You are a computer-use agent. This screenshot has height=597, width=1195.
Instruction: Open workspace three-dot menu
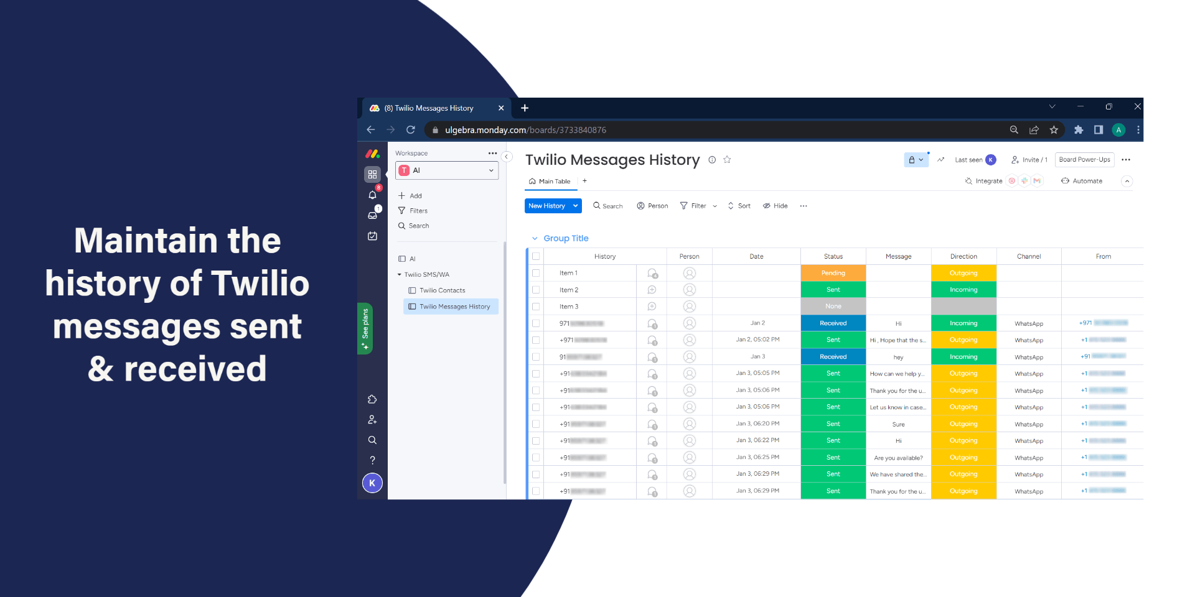click(x=492, y=153)
